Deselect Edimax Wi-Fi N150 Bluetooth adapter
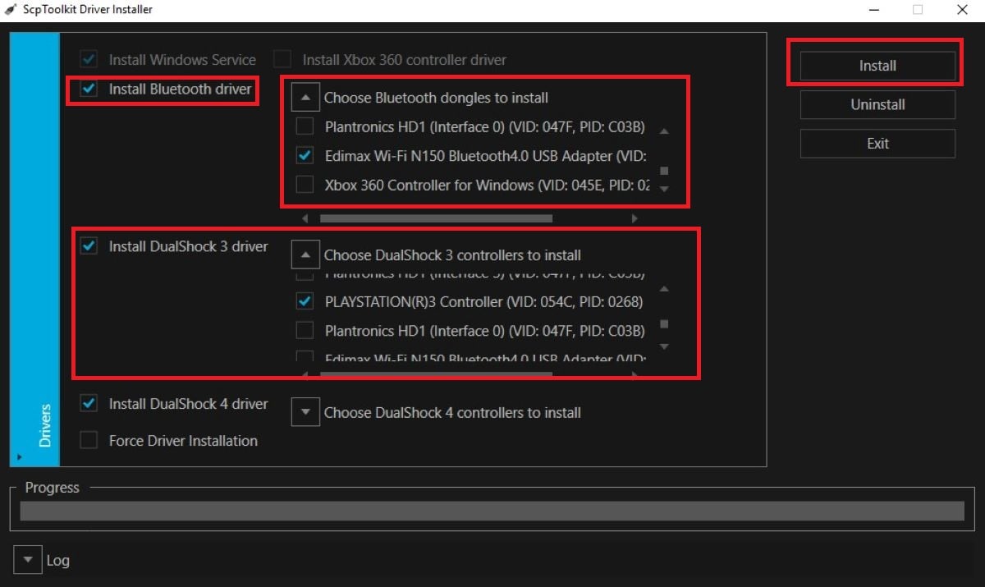Screen dimensions: 985x587 coord(305,155)
